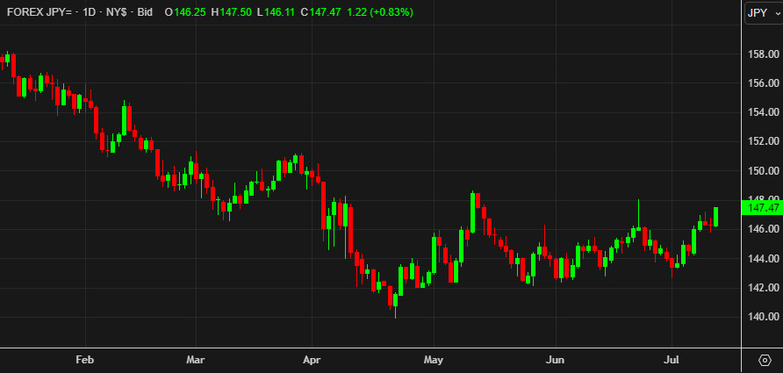Click the Apr date axis label
Viewport: 783px width, 373px height.
click(312, 360)
